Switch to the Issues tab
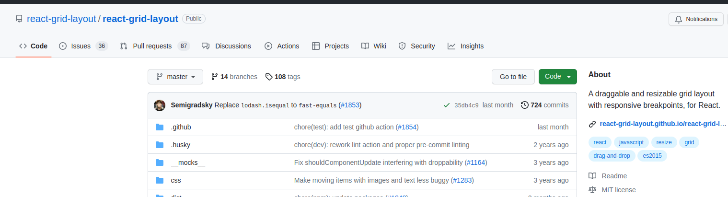This screenshot has width=728, height=197. point(83,46)
